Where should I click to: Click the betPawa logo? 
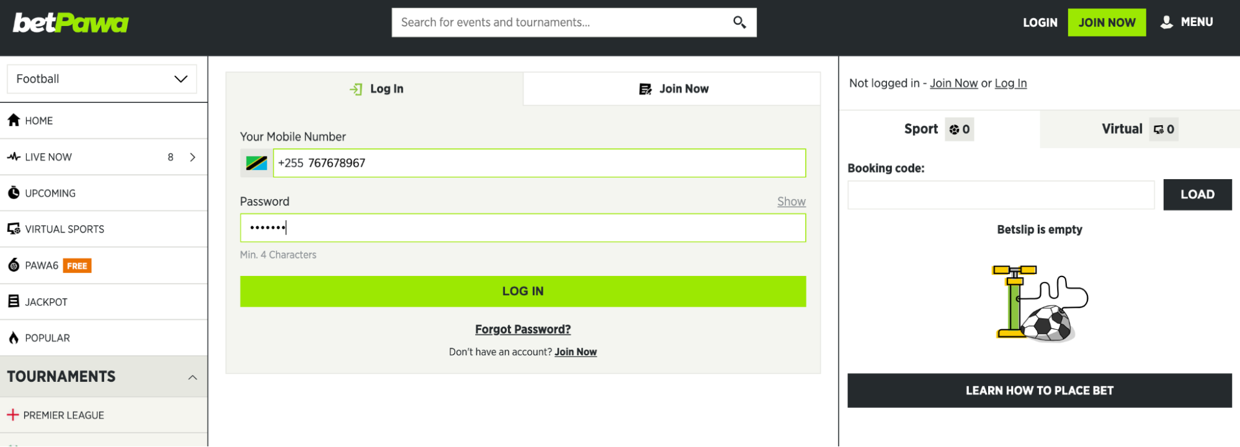(x=70, y=23)
